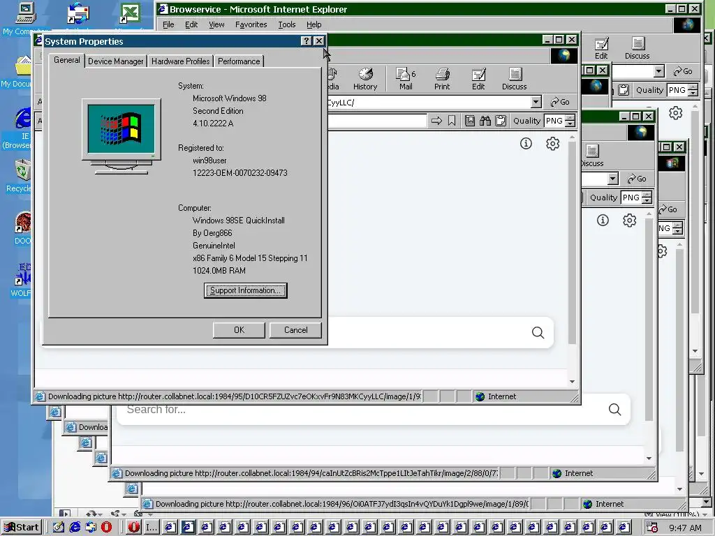Click the Mail toolbar icon
This screenshot has height=536, width=715.
pyautogui.click(x=406, y=79)
